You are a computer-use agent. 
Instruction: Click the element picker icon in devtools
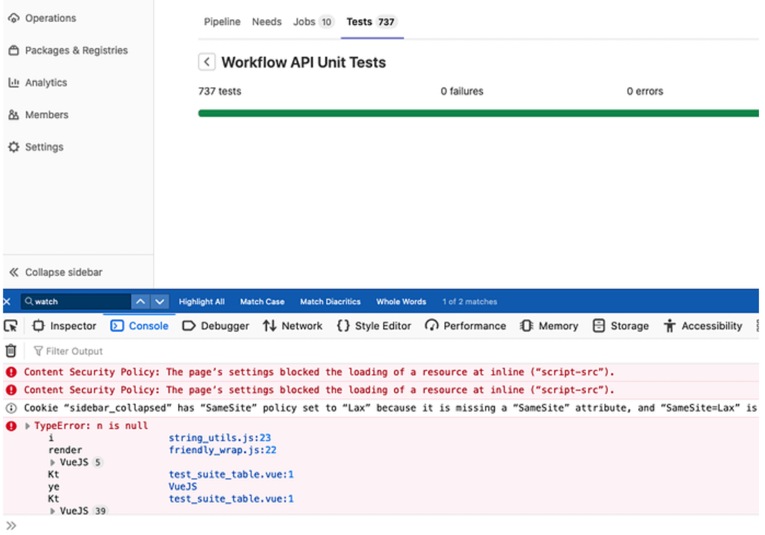11,326
